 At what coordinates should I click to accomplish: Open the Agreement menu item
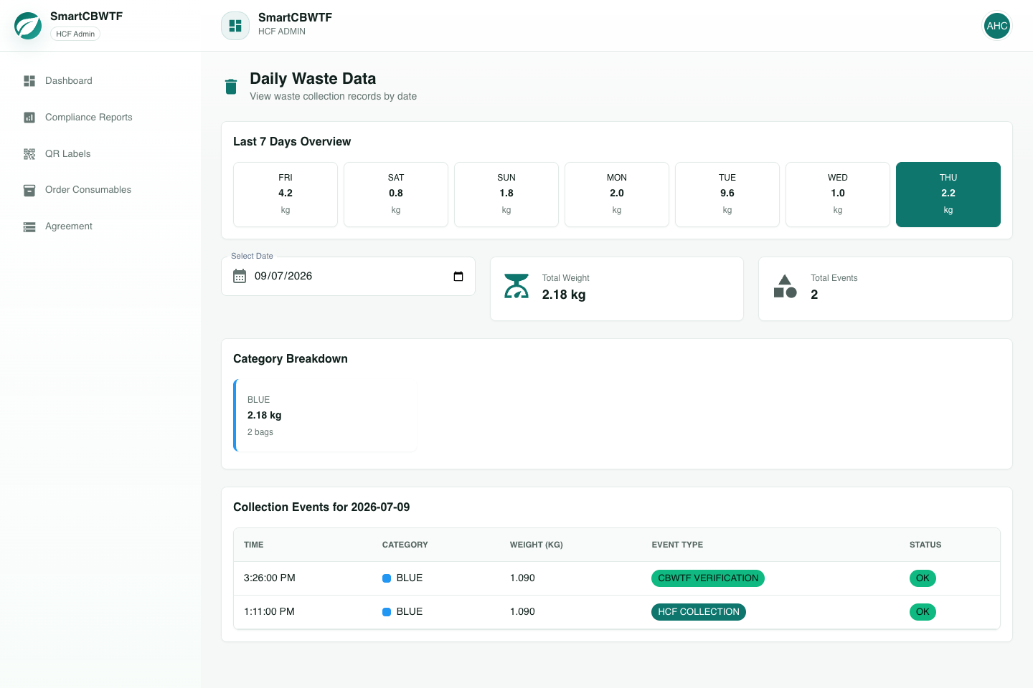click(100, 226)
